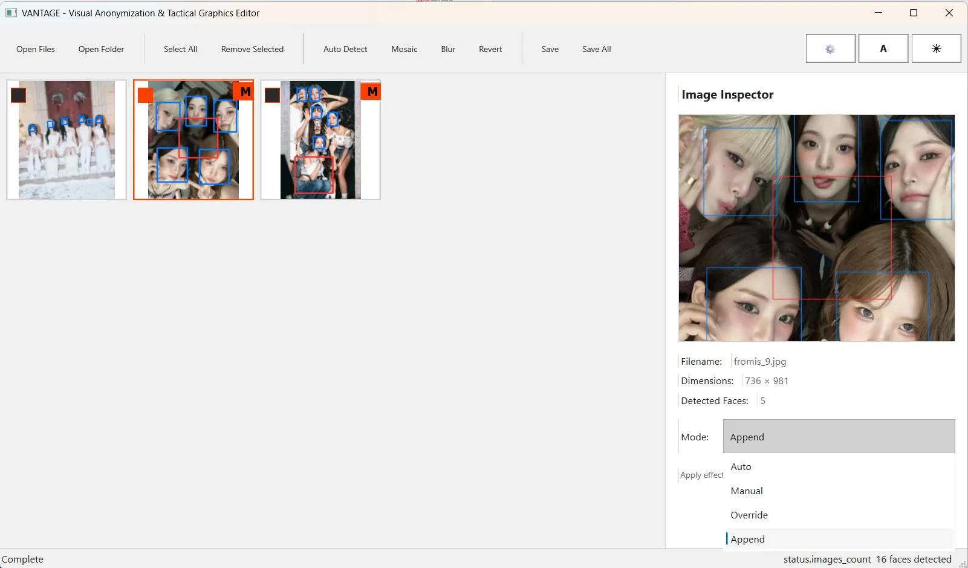
Task: Click the Image Inspector preview image
Action: point(816,228)
